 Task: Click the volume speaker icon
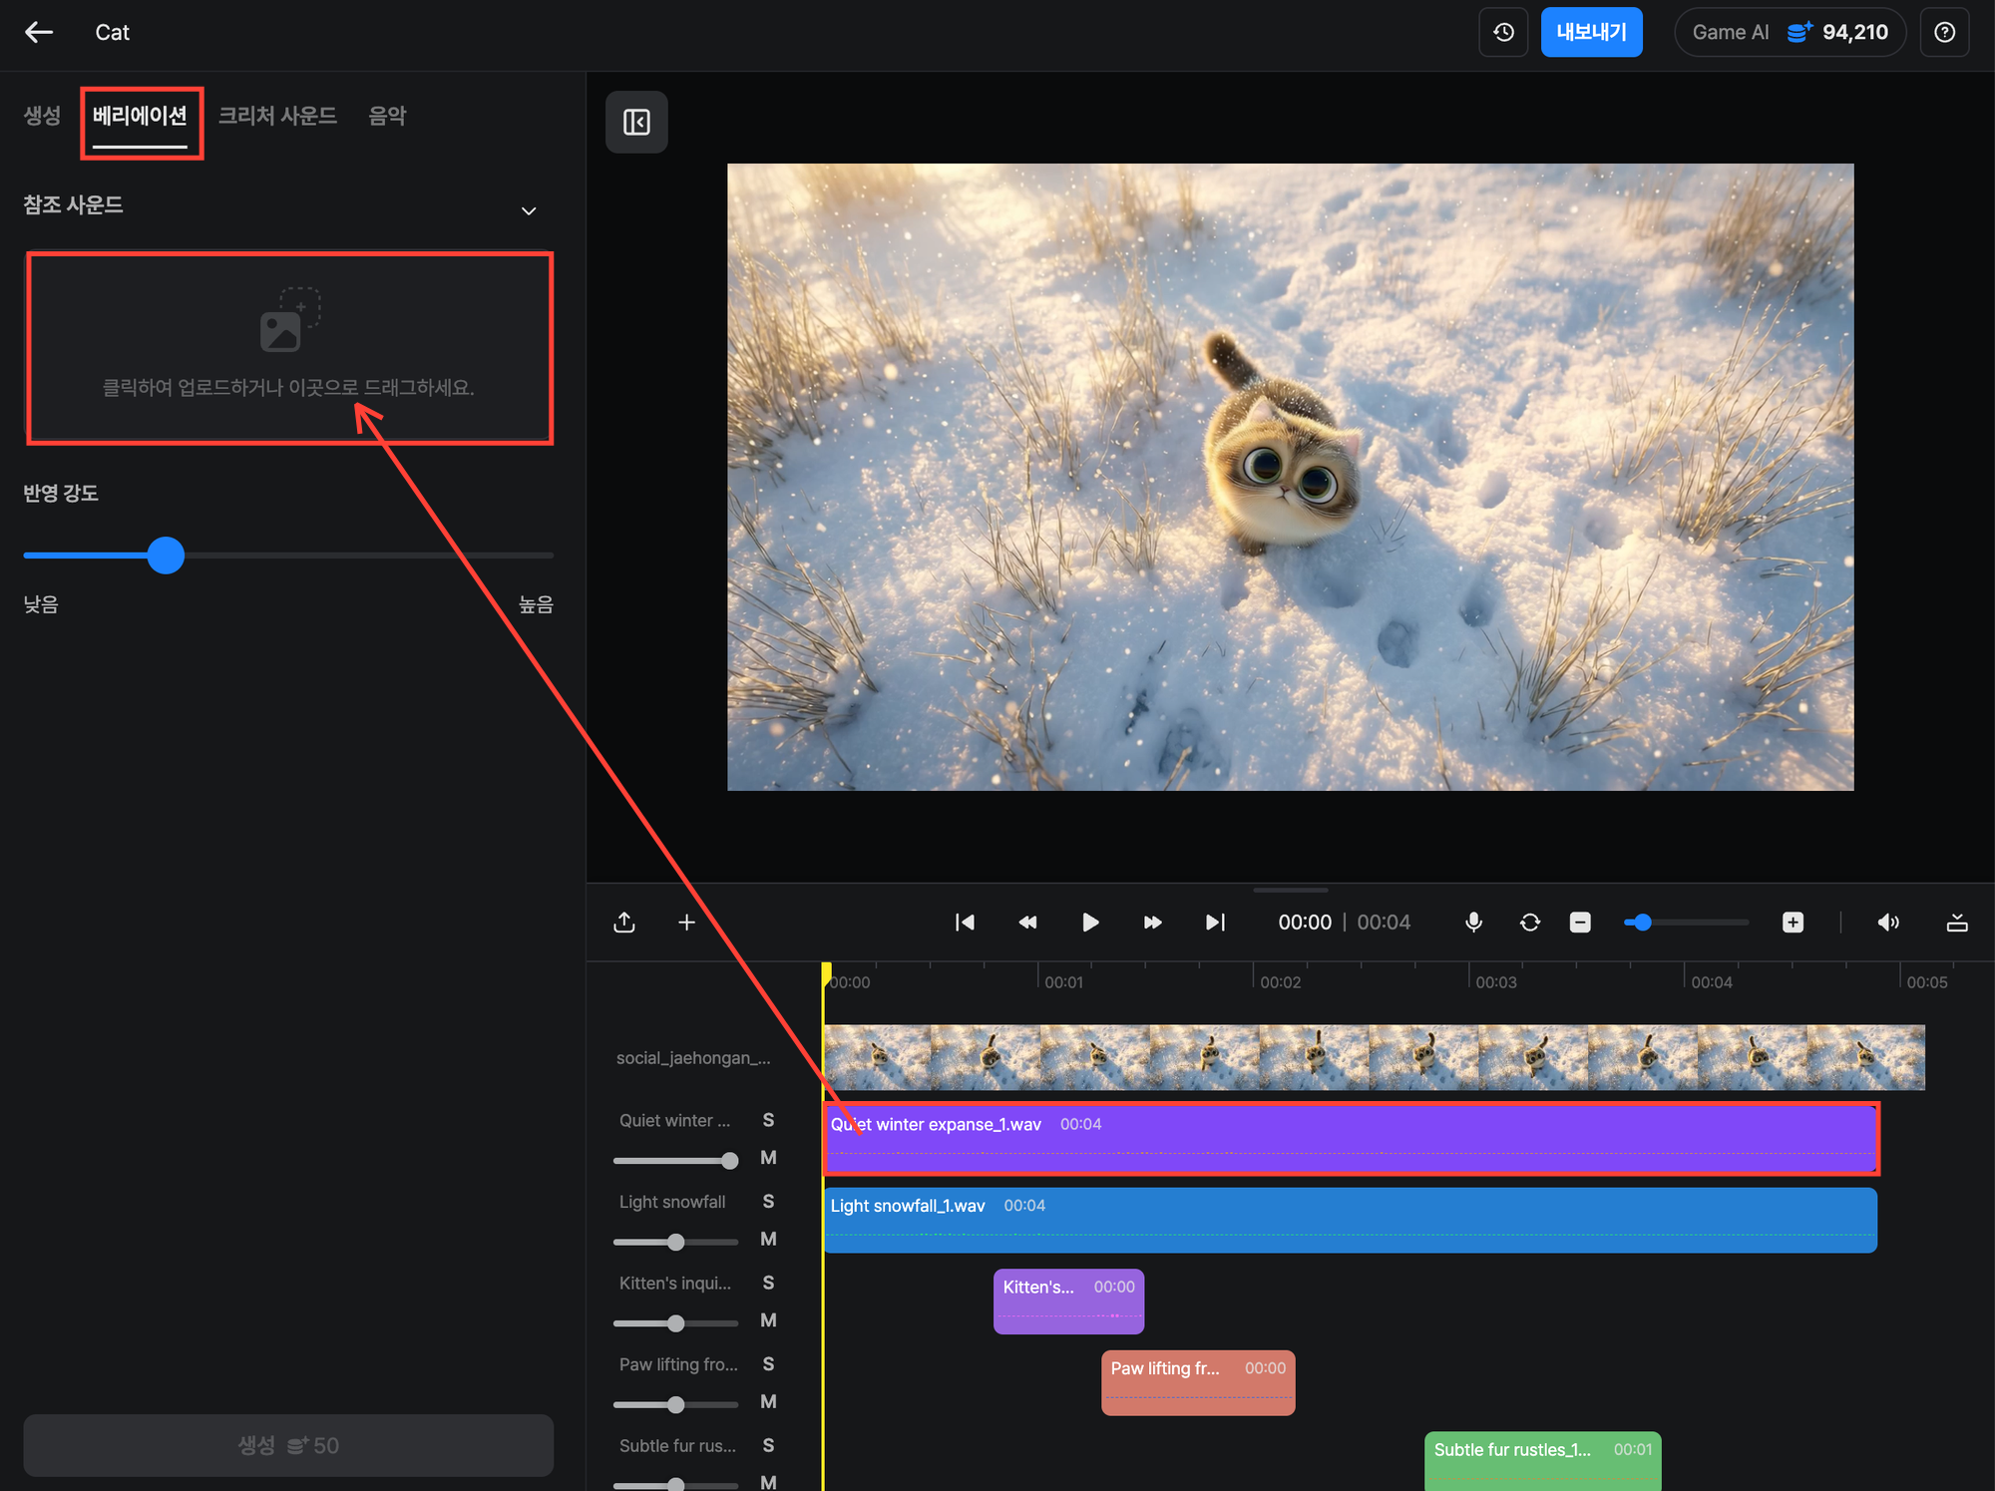point(1887,923)
